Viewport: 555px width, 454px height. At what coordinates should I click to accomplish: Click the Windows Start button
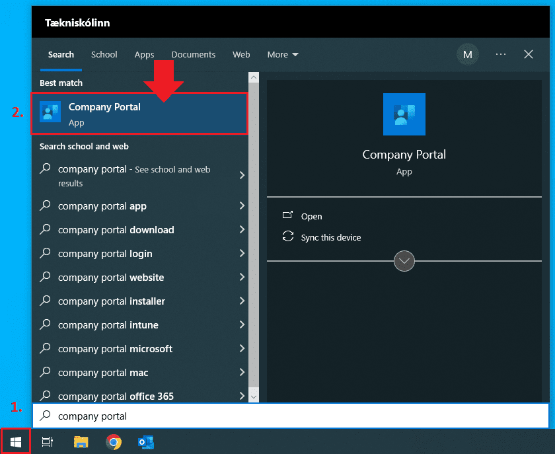(x=15, y=442)
